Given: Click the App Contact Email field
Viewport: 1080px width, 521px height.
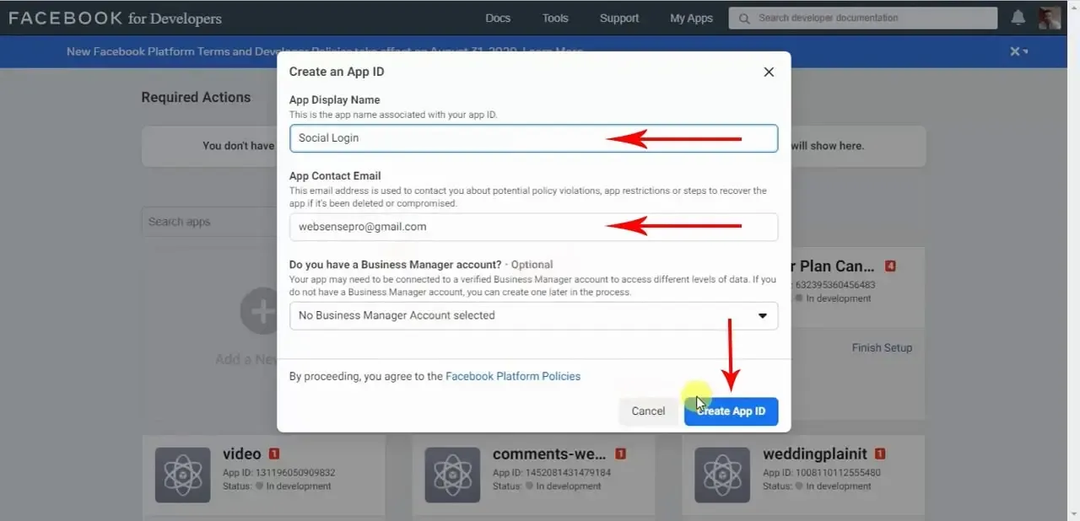Looking at the screenshot, I should pos(533,227).
